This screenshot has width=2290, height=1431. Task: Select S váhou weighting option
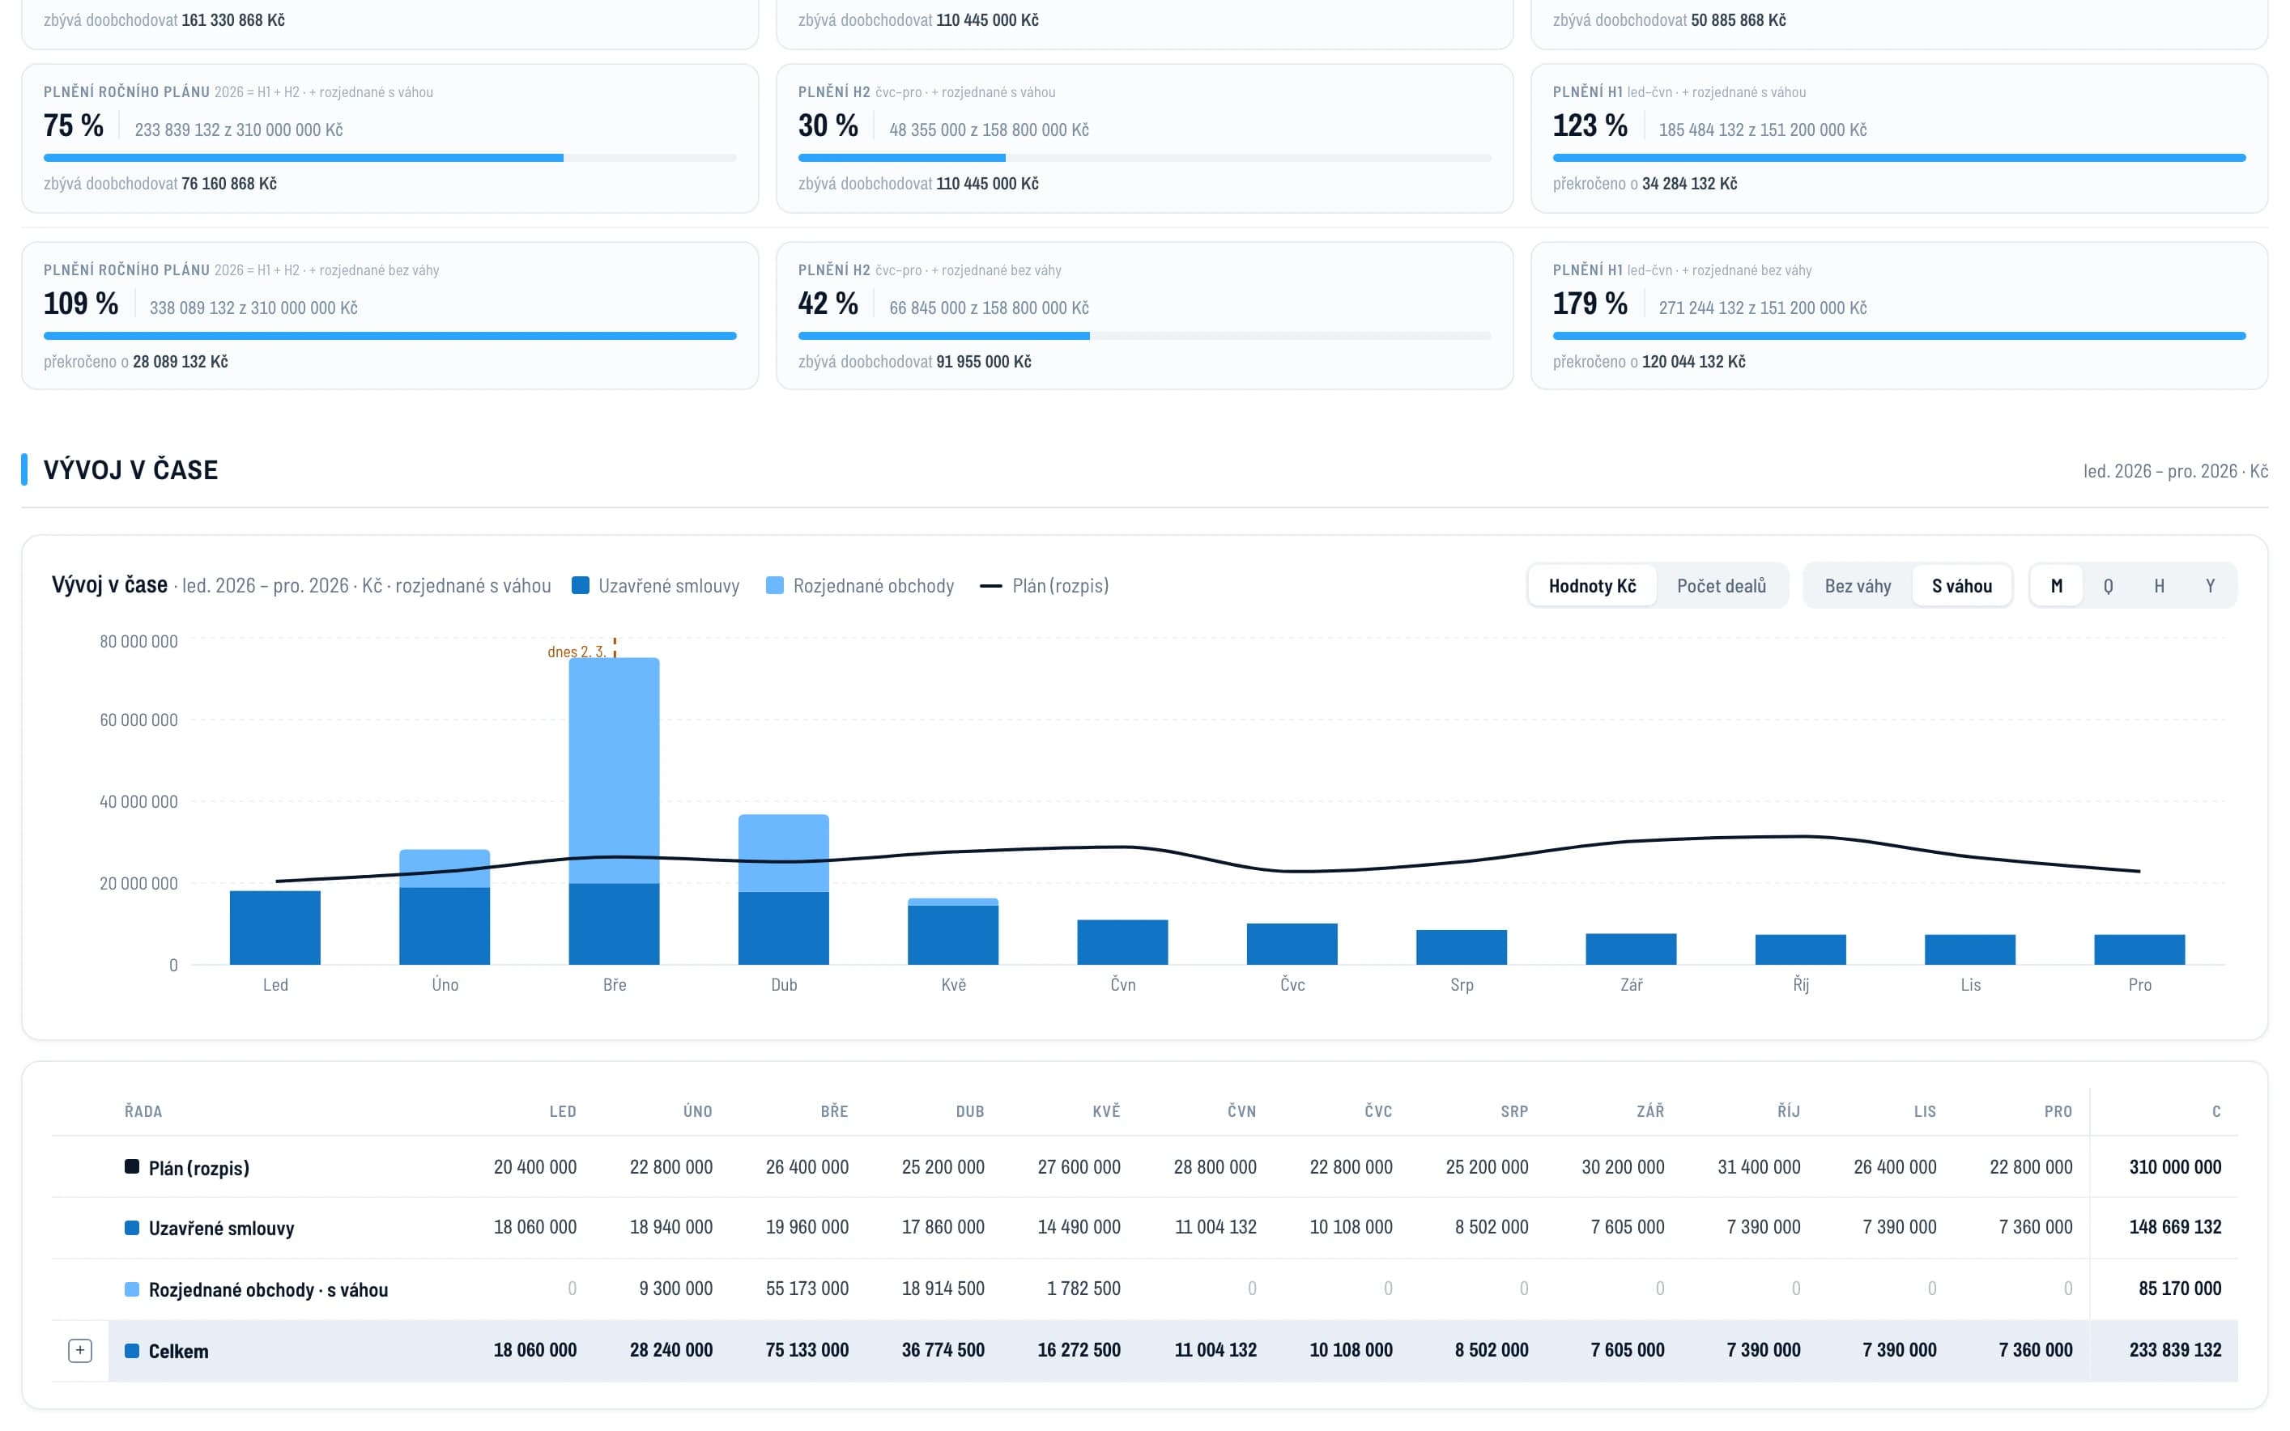coord(1961,586)
